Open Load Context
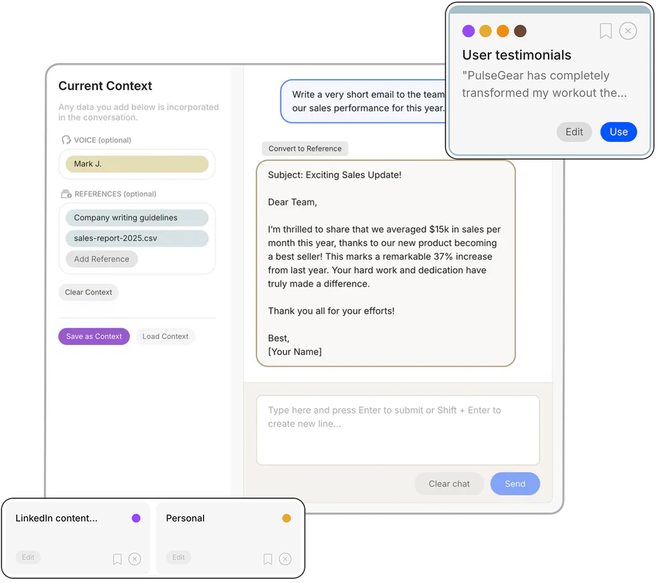657x583 pixels. (165, 336)
